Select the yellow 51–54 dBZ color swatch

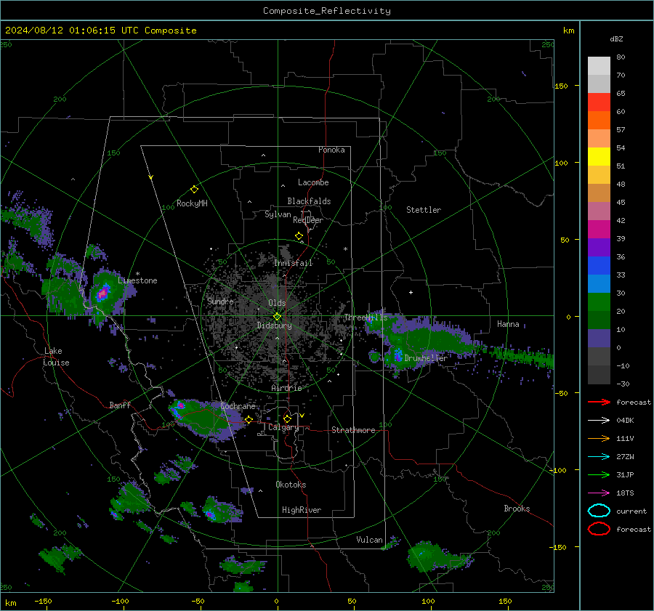click(x=599, y=157)
